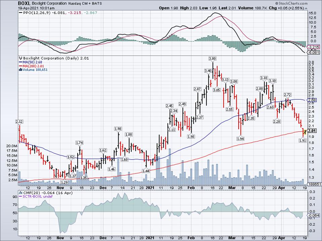Select the BOXL ticker symbol in the header
The width and height of the screenshot is (322, 241).
24,3
